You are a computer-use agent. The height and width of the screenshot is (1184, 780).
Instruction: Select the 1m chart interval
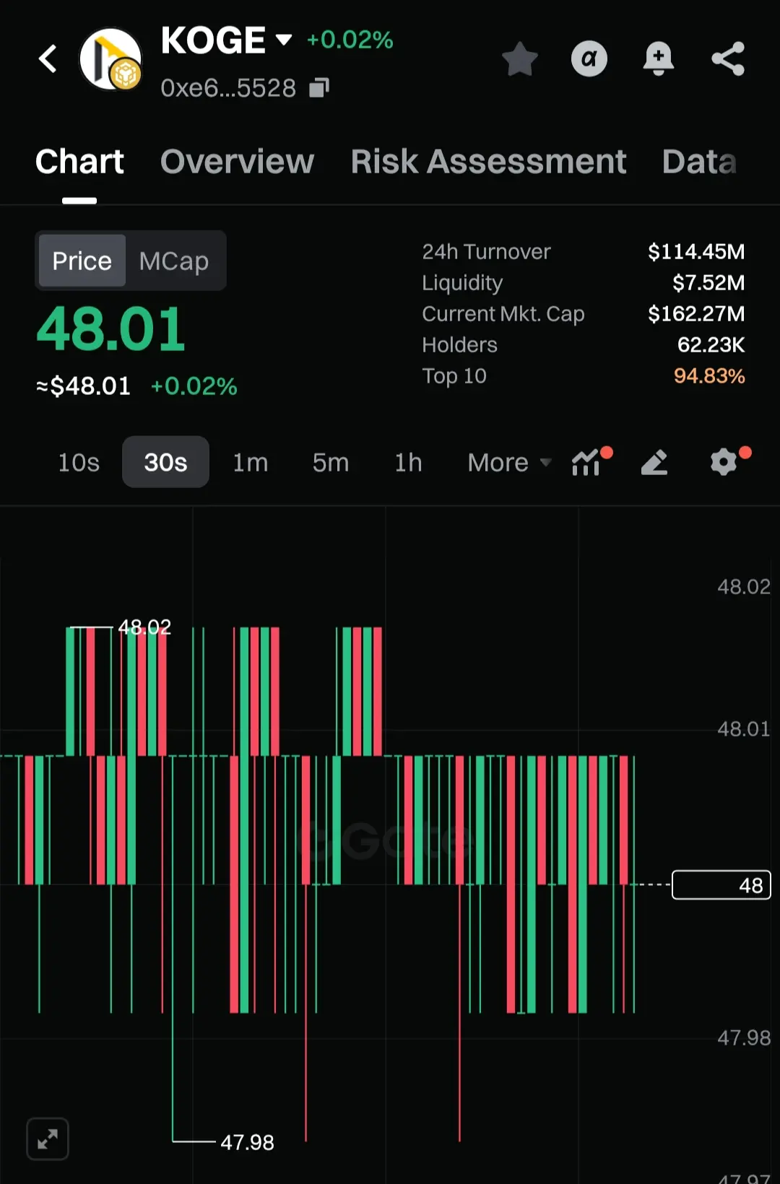point(250,462)
